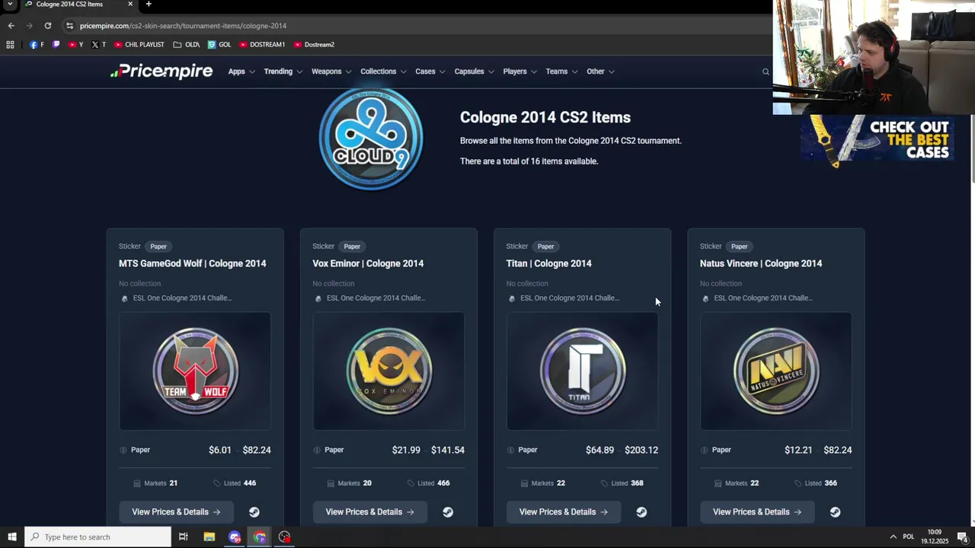Open MTS GameGod Wolf | Cologne 2014 title
This screenshot has width=975, height=548.
pyautogui.click(x=192, y=263)
